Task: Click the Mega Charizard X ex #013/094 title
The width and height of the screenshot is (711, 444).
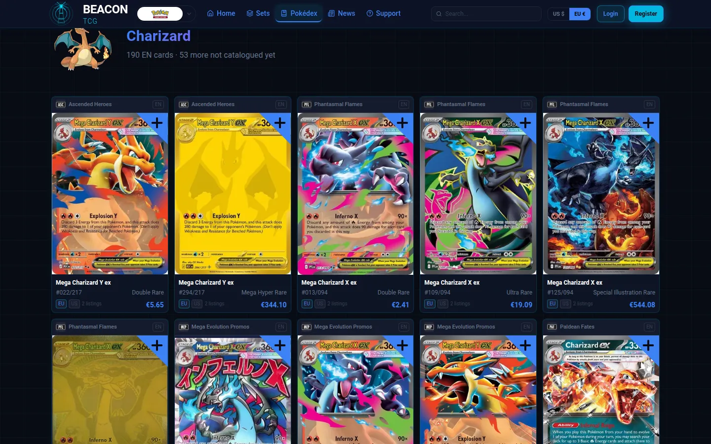Action: coord(329,283)
